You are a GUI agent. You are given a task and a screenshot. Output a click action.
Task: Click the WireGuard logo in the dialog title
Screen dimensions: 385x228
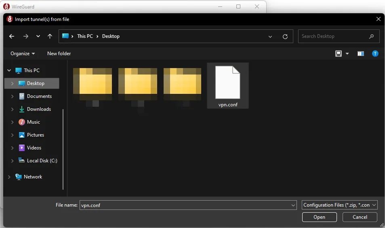point(10,19)
